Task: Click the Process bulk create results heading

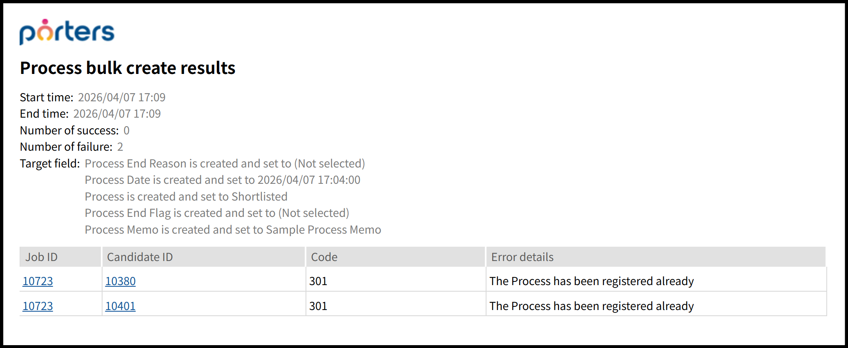Action: tap(127, 68)
